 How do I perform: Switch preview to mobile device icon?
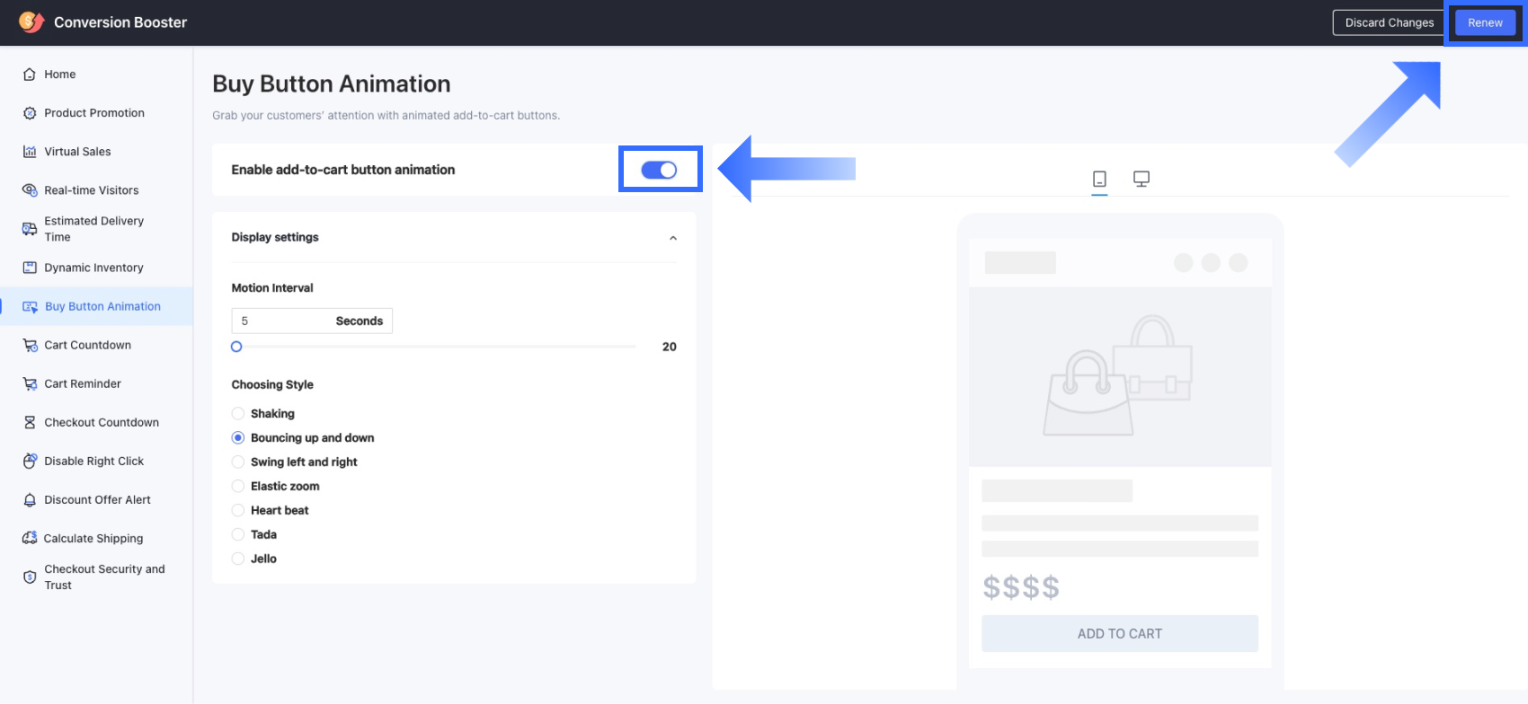[x=1099, y=179]
